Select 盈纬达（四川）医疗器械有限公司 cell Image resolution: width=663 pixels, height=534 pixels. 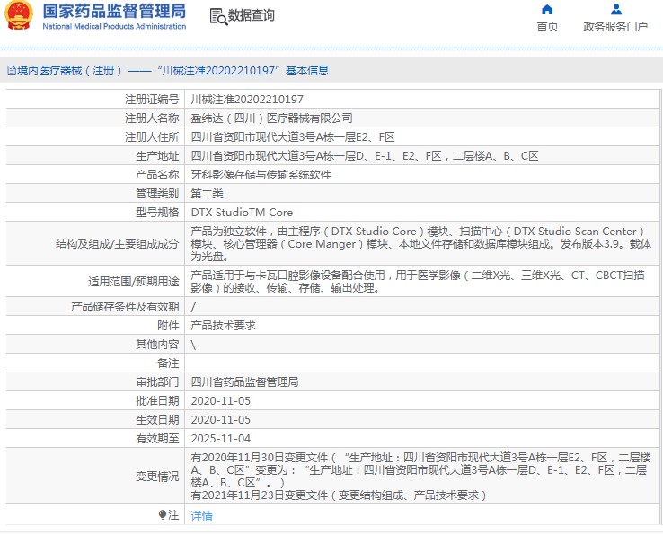coord(271,118)
